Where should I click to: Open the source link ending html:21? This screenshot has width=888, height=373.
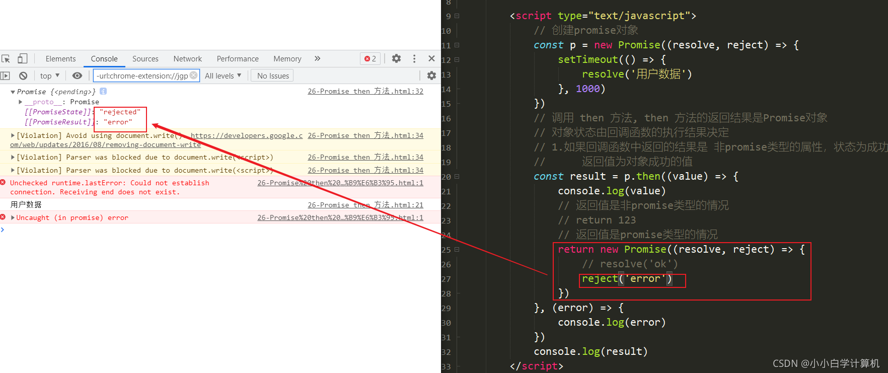(365, 205)
